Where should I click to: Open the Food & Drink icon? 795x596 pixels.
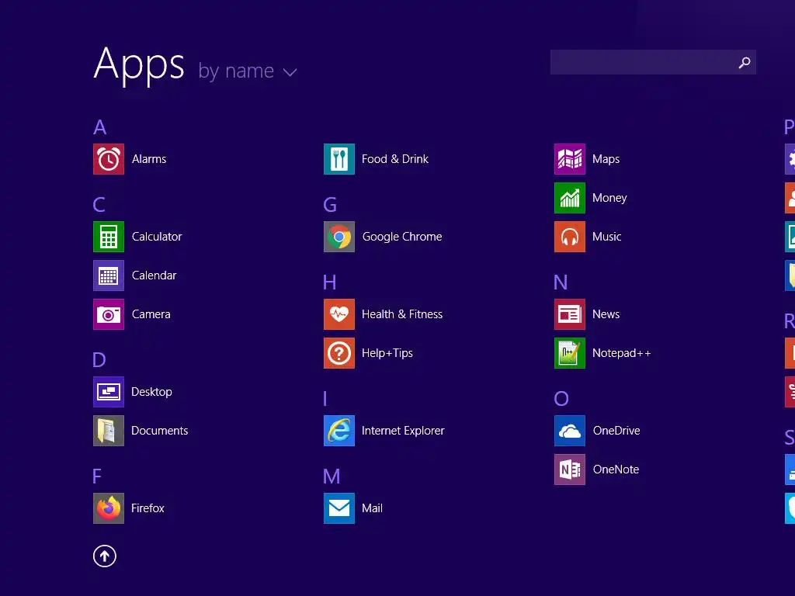pyautogui.click(x=339, y=159)
